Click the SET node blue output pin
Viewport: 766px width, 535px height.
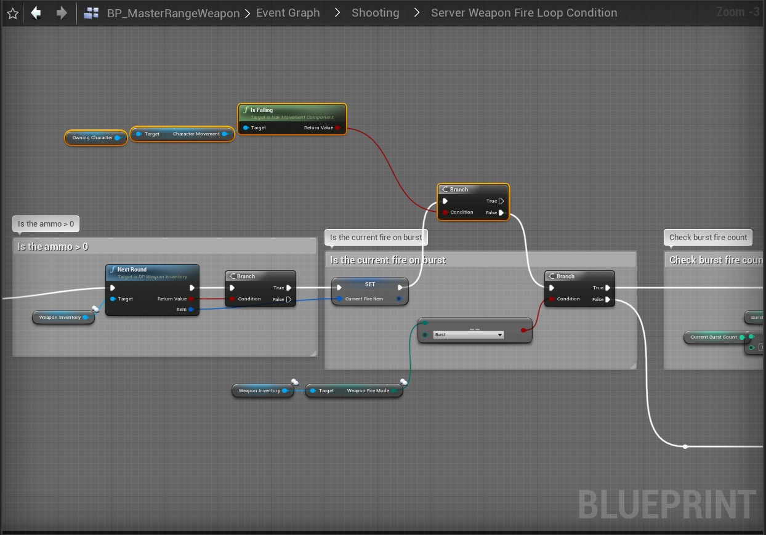tap(400, 299)
